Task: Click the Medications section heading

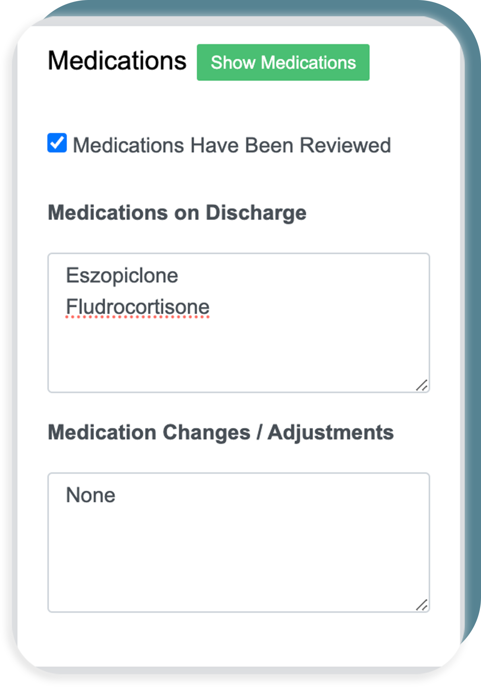Action: point(117,61)
